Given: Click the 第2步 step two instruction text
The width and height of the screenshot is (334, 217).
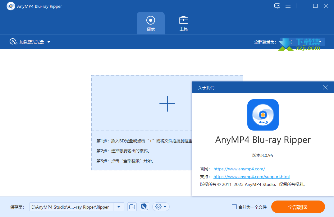Looking at the screenshot, I should pos(123,151).
